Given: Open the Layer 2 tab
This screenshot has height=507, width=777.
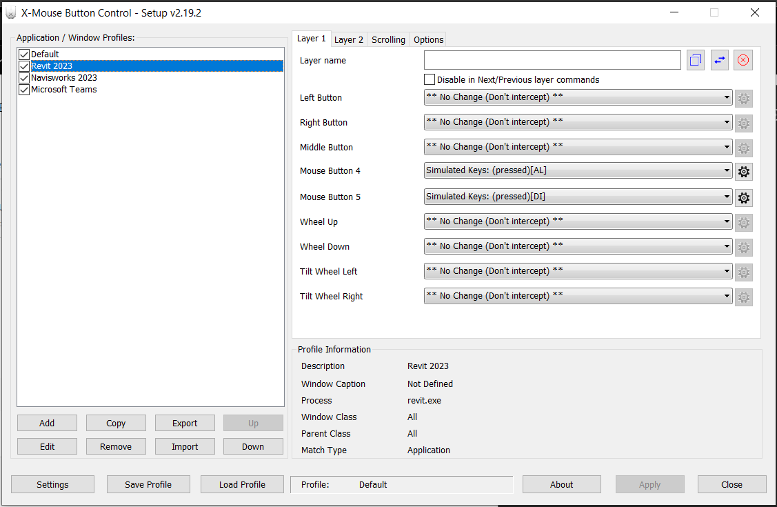Looking at the screenshot, I should point(348,39).
